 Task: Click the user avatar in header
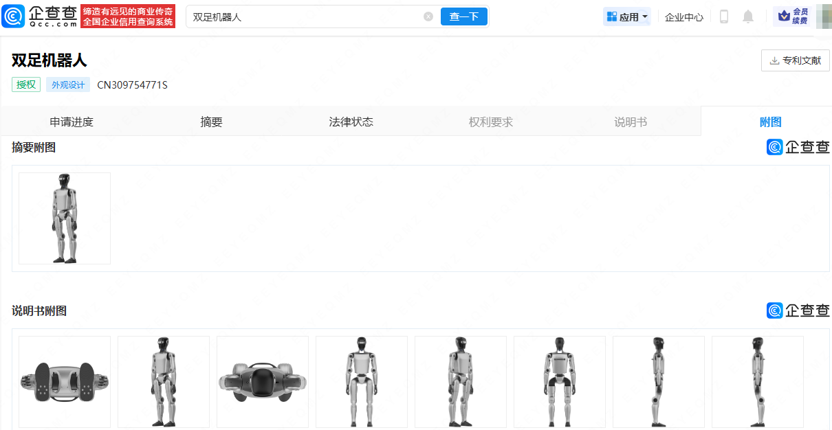[822, 16]
